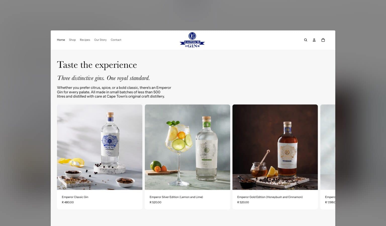The image size is (386, 226).
Task: Click the partially visible fourth product image
Action: (x=328, y=147)
